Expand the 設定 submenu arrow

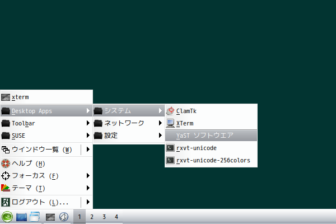pos(160,135)
